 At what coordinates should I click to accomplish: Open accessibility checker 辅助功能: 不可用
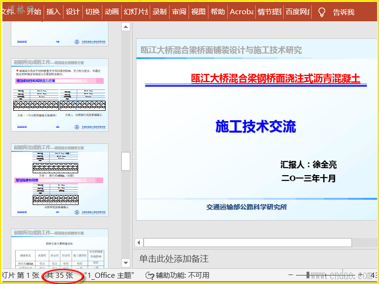[177, 275]
